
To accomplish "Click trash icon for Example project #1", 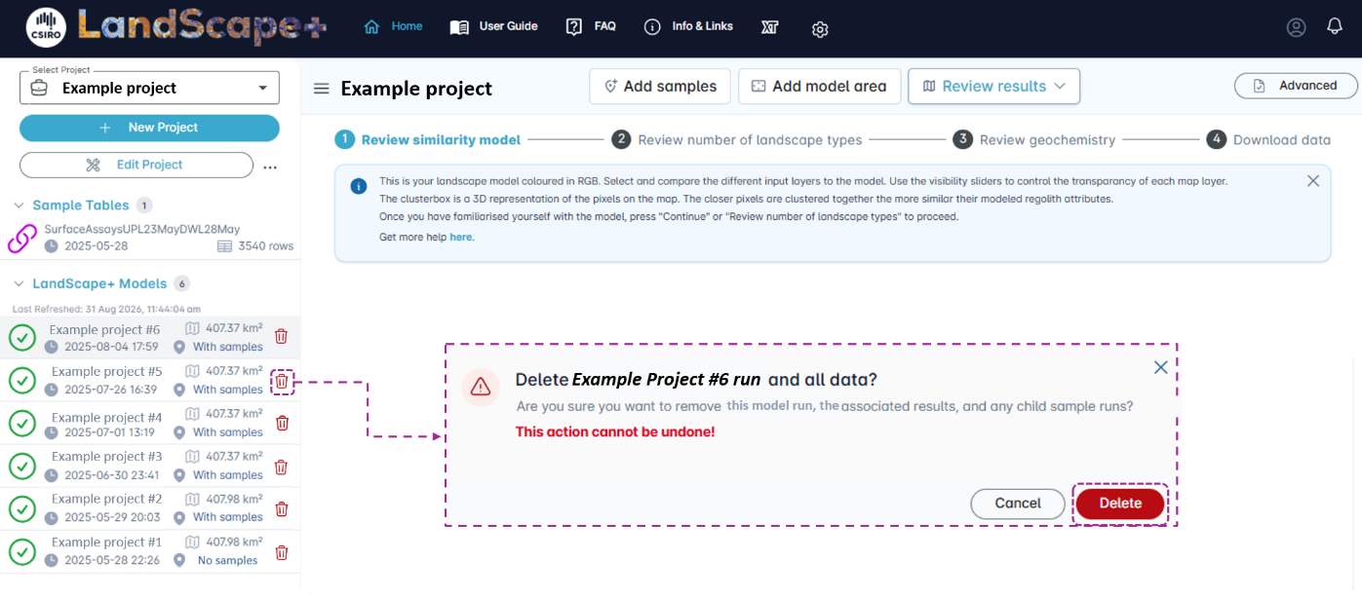I will click(281, 552).
